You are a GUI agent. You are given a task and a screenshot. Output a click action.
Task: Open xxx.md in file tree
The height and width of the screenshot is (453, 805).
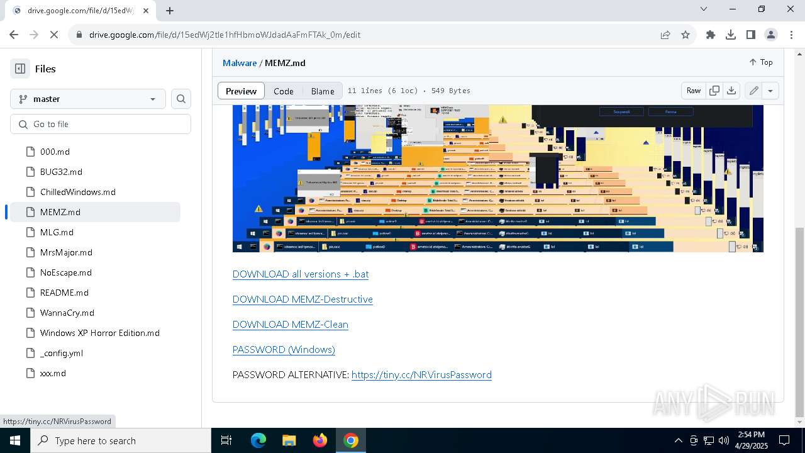click(x=53, y=373)
